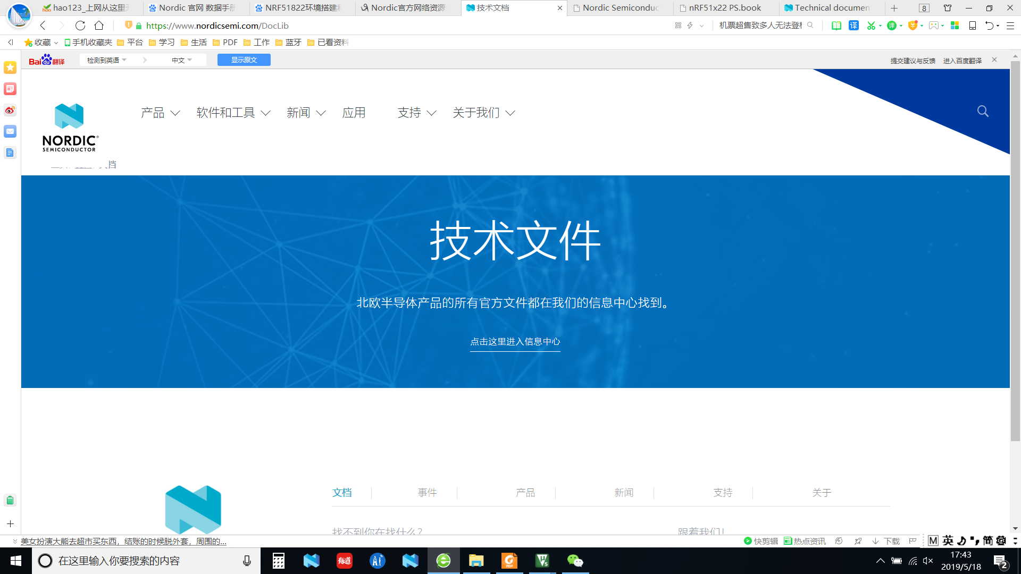Screen dimensions: 1021x574
Task: Click the page vertical scrollbar thumb
Action: pos(1015,250)
